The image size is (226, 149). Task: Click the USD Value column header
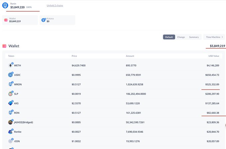[x=214, y=56]
